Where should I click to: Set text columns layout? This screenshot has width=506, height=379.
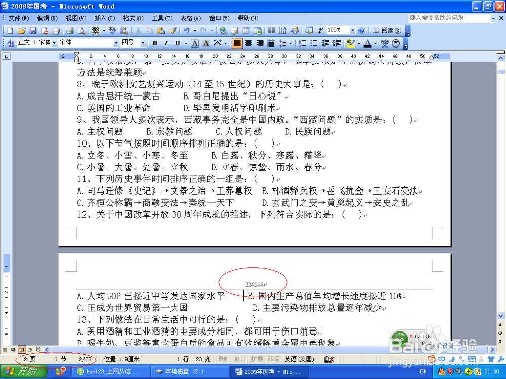point(272,31)
